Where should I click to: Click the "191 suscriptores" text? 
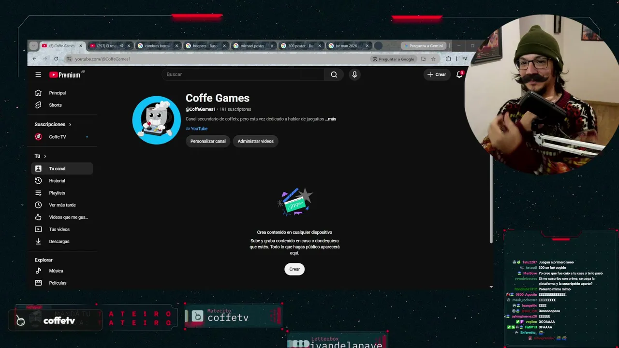(236, 109)
